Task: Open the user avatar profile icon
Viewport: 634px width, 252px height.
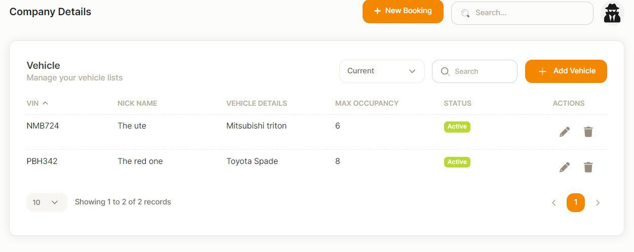Action: point(612,13)
